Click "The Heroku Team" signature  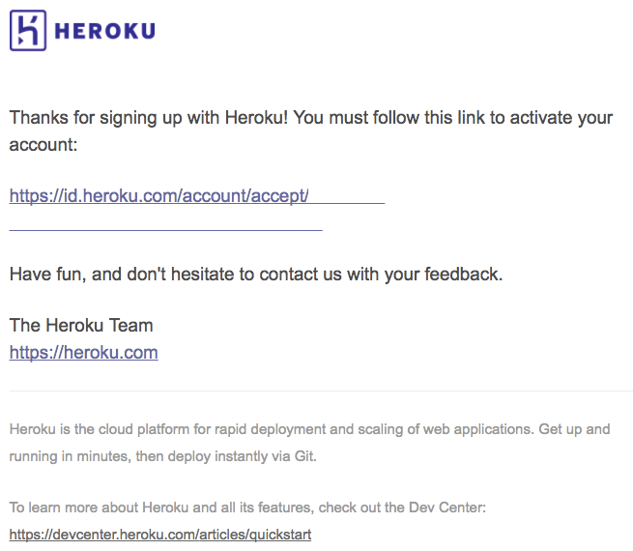(81, 326)
